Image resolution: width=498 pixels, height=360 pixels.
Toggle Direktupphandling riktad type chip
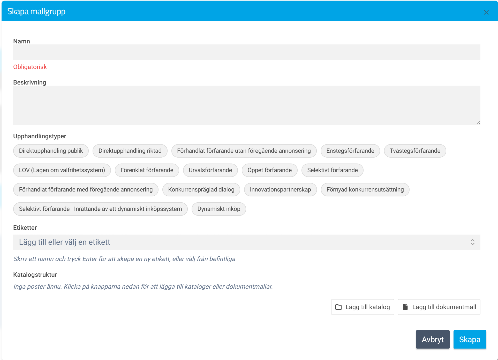[130, 151]
